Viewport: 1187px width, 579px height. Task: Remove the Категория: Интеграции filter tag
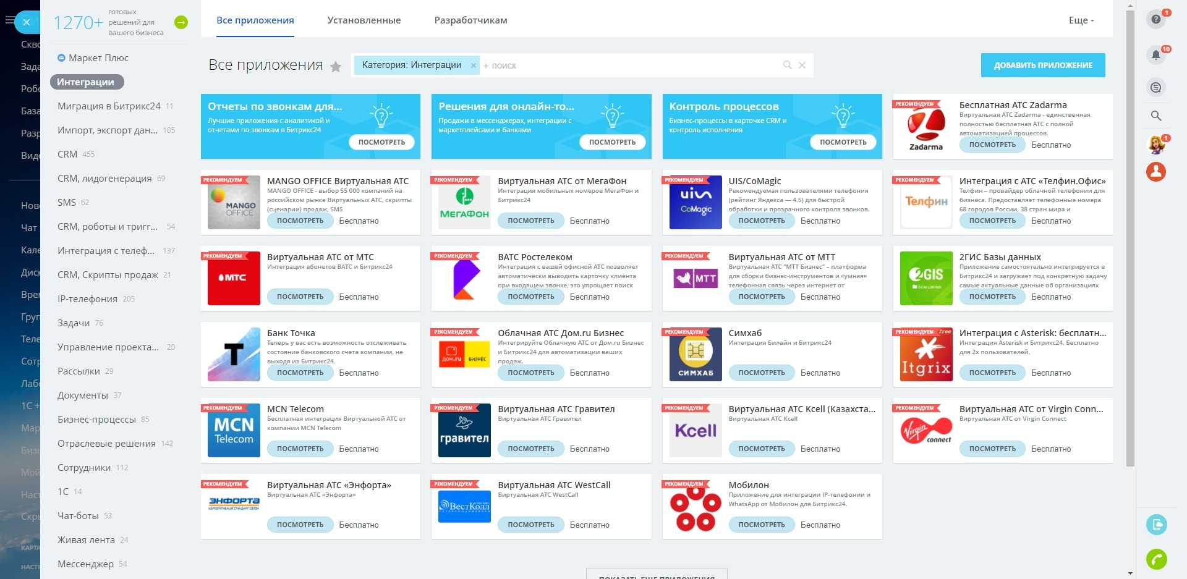474,66
